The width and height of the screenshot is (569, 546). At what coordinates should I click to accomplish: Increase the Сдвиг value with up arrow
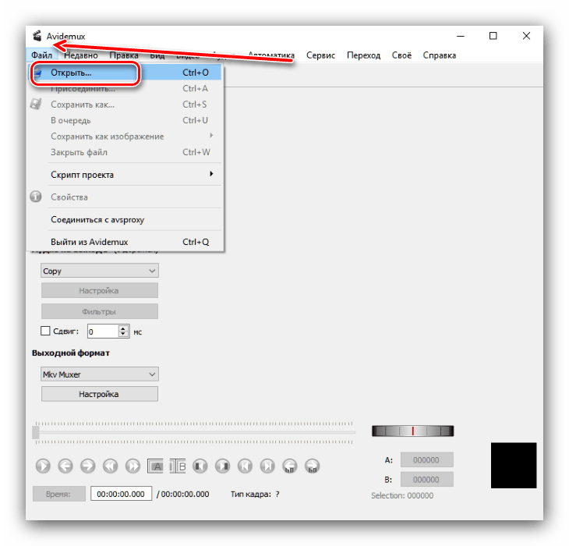pos(123,328)
